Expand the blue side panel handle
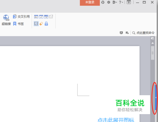Screen dimensions: 158x122 click(156, 97)
